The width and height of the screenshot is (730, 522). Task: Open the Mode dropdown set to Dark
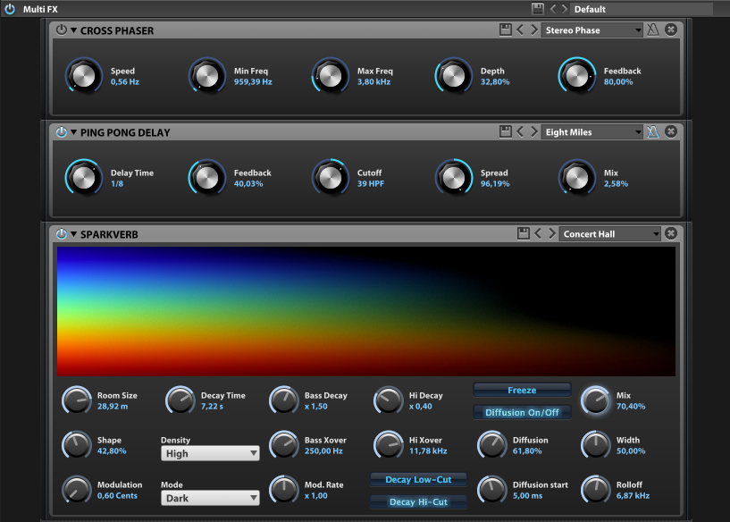click(x=210, y=498)
